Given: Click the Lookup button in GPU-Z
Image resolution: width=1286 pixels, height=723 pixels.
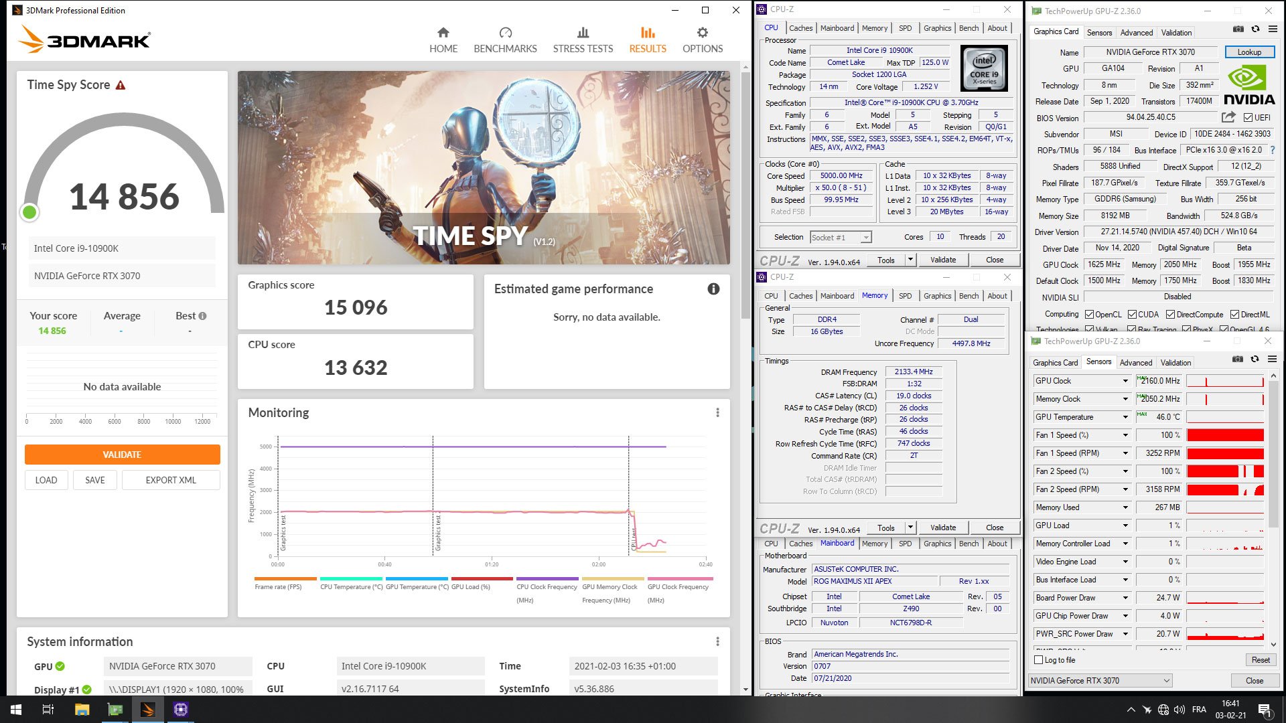Looking at the screenshot, I should point(1249,52).
